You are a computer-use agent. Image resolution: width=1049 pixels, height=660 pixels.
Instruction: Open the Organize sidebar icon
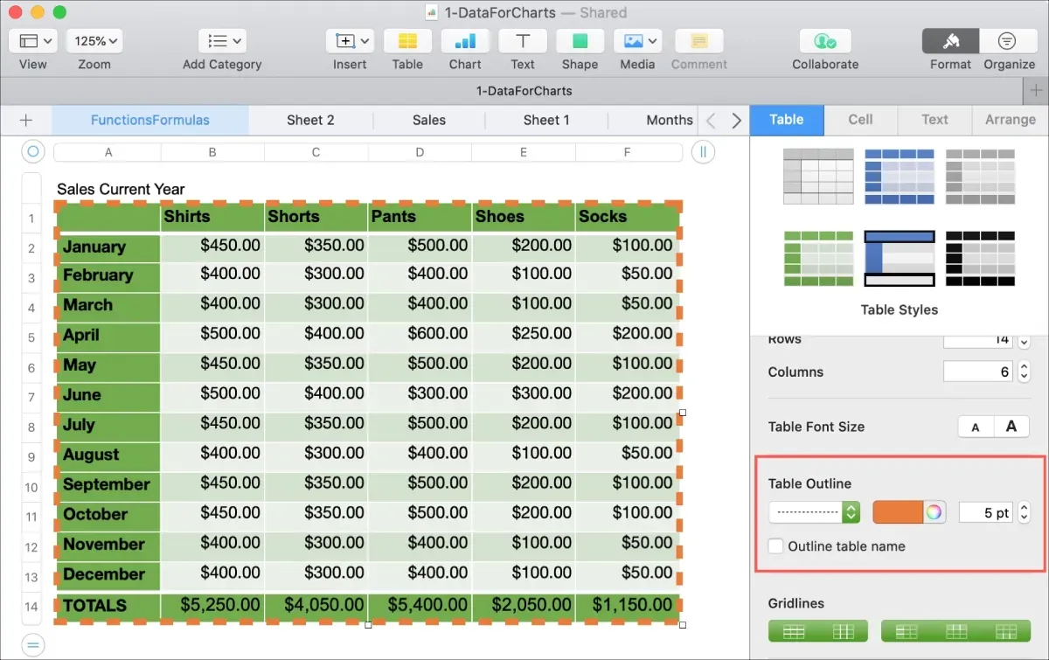coord(1007,41)
